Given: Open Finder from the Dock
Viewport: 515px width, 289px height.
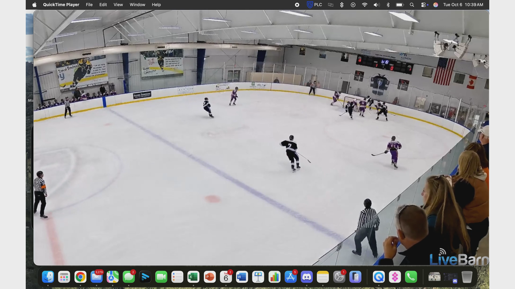Looking at the screenshot, I should pyautogui.click(x=48, y=277).
